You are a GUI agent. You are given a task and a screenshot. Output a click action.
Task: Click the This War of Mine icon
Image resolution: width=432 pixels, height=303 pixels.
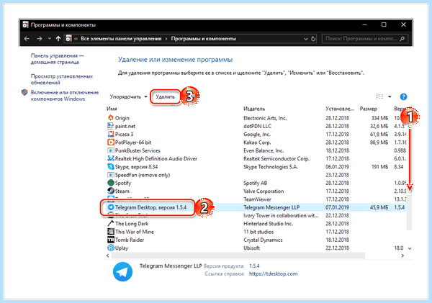111,232
